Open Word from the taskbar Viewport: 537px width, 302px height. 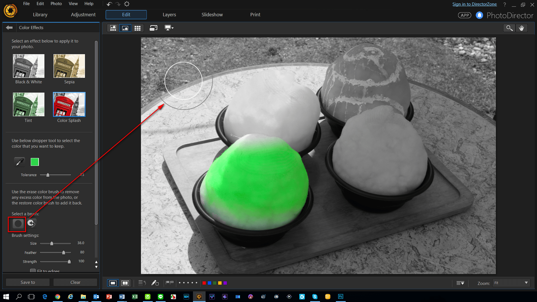pos(122,297)
